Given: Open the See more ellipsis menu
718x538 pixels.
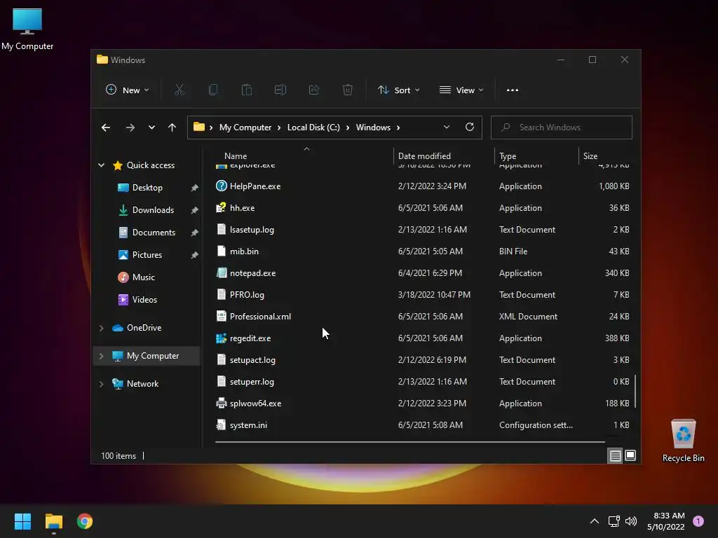Looking at the screenshot, I should pyautogui.click(x=513, y=90).
